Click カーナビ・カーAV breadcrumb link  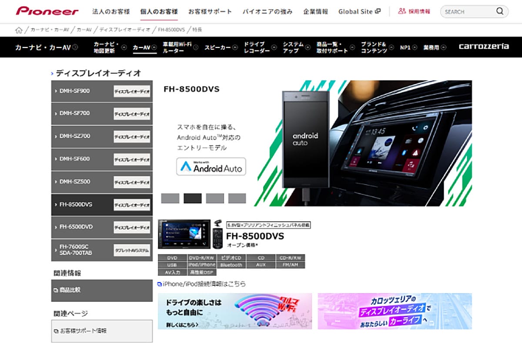point(50,30)
